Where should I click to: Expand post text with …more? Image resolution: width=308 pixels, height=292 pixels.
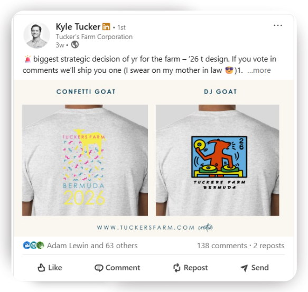point(259,70)
